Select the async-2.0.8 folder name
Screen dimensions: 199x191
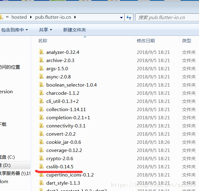tap(58, 77)
